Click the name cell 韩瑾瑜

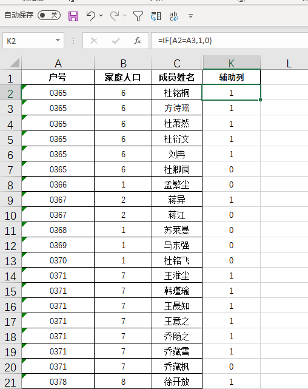[x=177, y=291]
